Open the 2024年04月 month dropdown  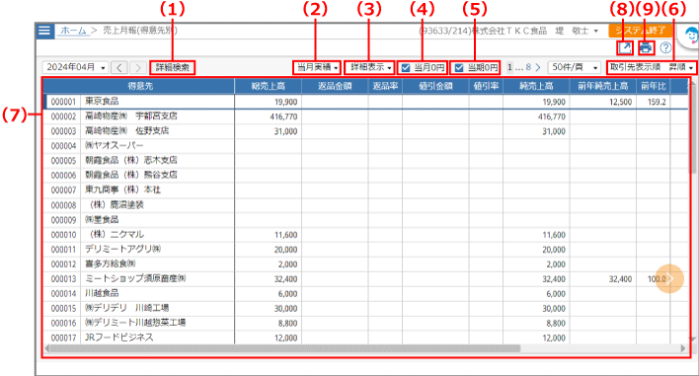click(x=75, y=67)
